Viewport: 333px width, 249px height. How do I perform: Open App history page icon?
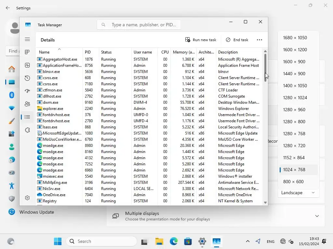pos(27,78)
